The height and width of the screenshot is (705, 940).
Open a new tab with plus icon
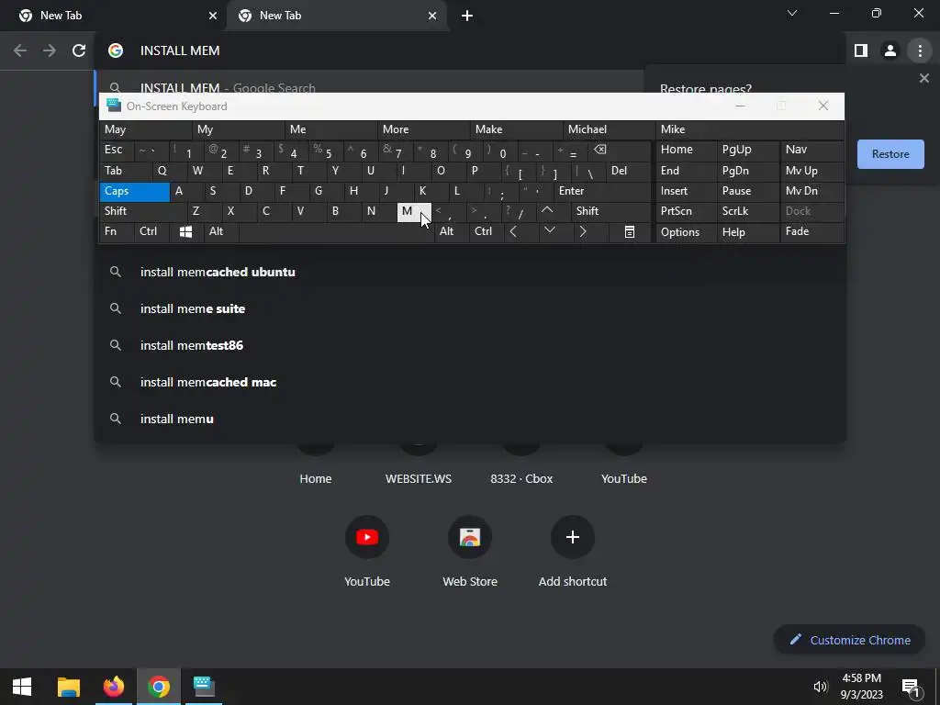(467, 16)
